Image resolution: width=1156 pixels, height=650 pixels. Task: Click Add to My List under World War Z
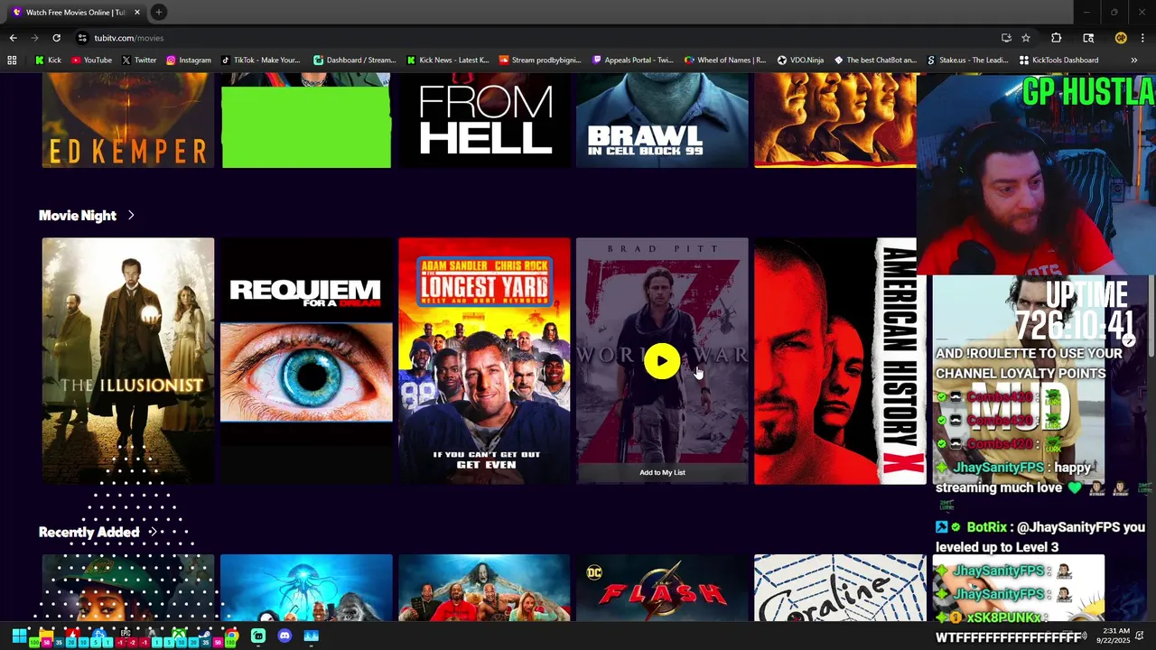point(662,472)
